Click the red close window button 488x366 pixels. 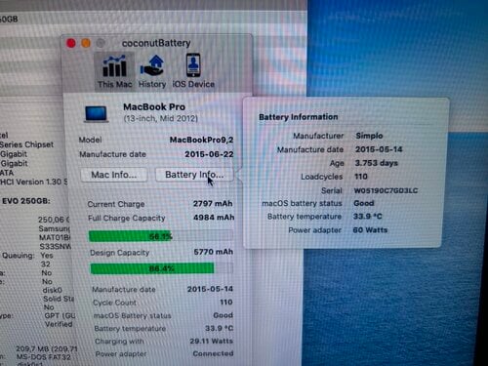tap(71, 43)
